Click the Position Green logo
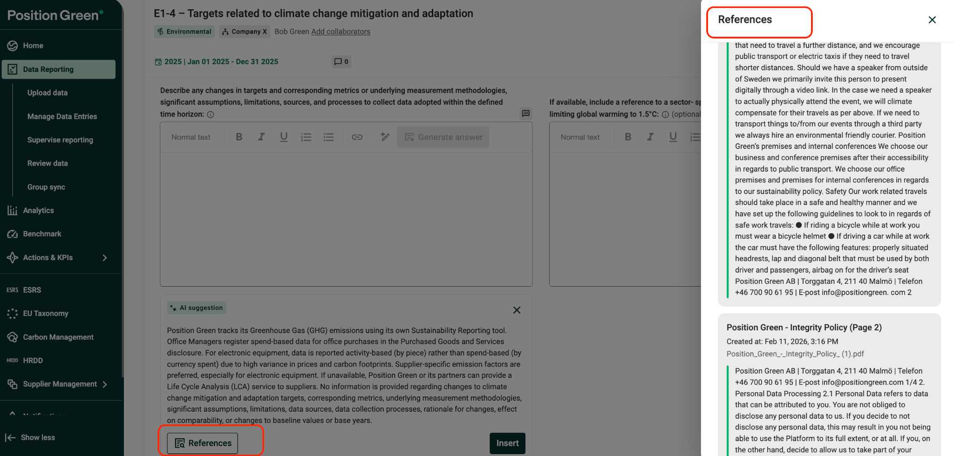The image size is (954, 456). point(55,15)
